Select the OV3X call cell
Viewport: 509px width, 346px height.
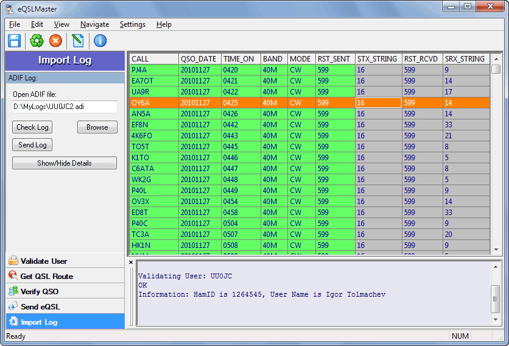[154, 202]
